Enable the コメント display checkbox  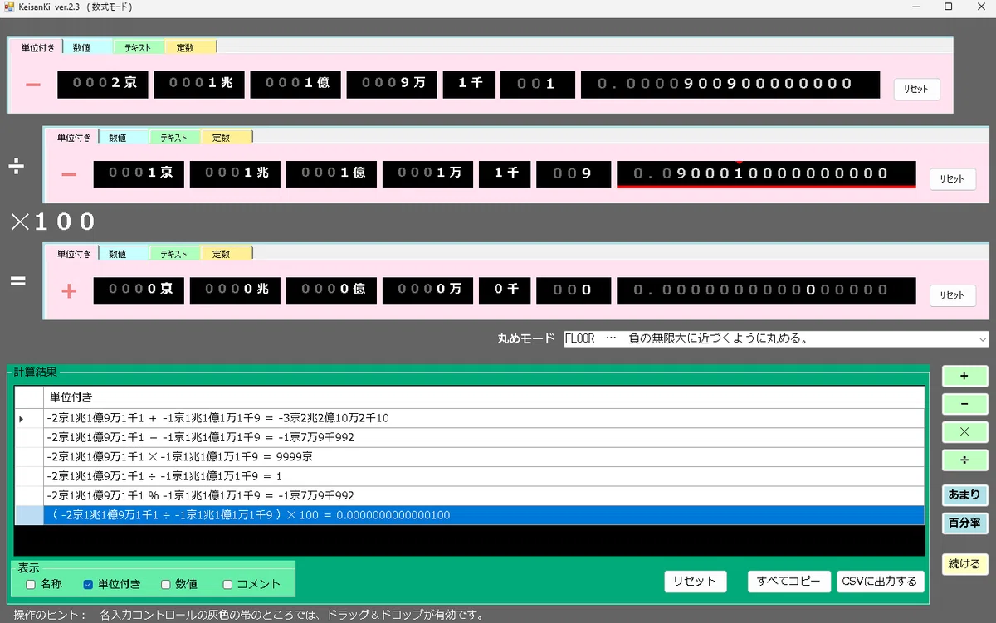click(227, 584)
